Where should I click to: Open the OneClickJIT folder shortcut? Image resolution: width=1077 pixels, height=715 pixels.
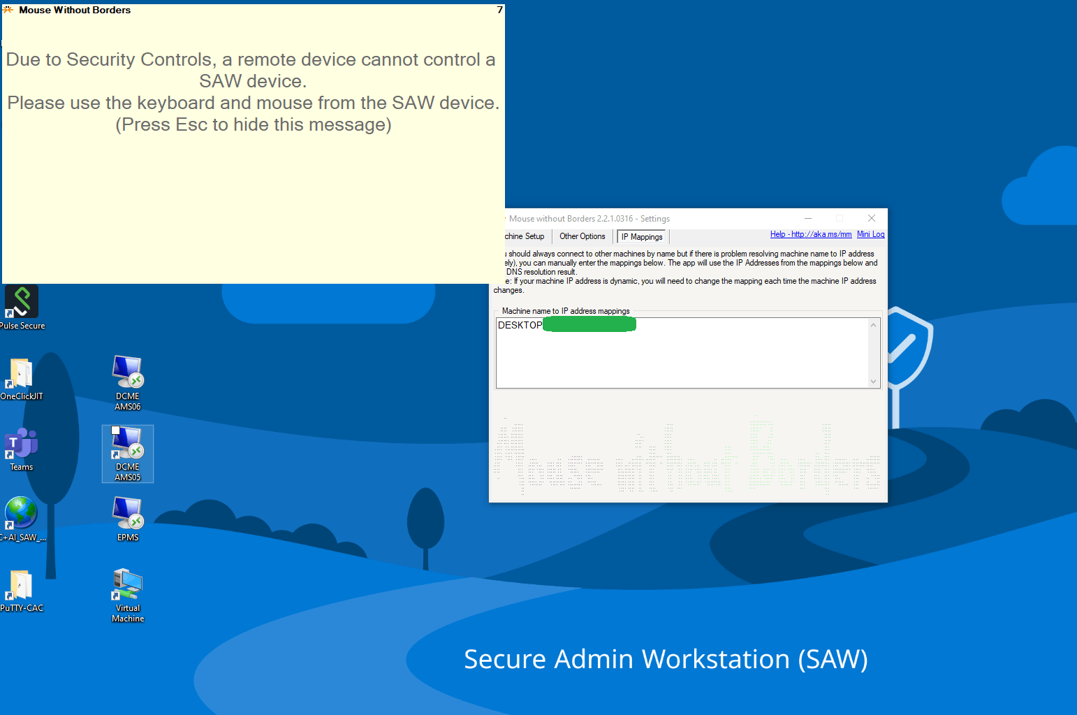coord(21,379)
